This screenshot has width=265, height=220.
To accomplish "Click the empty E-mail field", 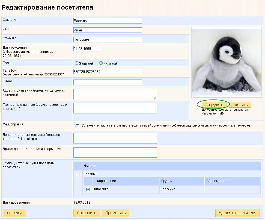I will click(108, 82).
